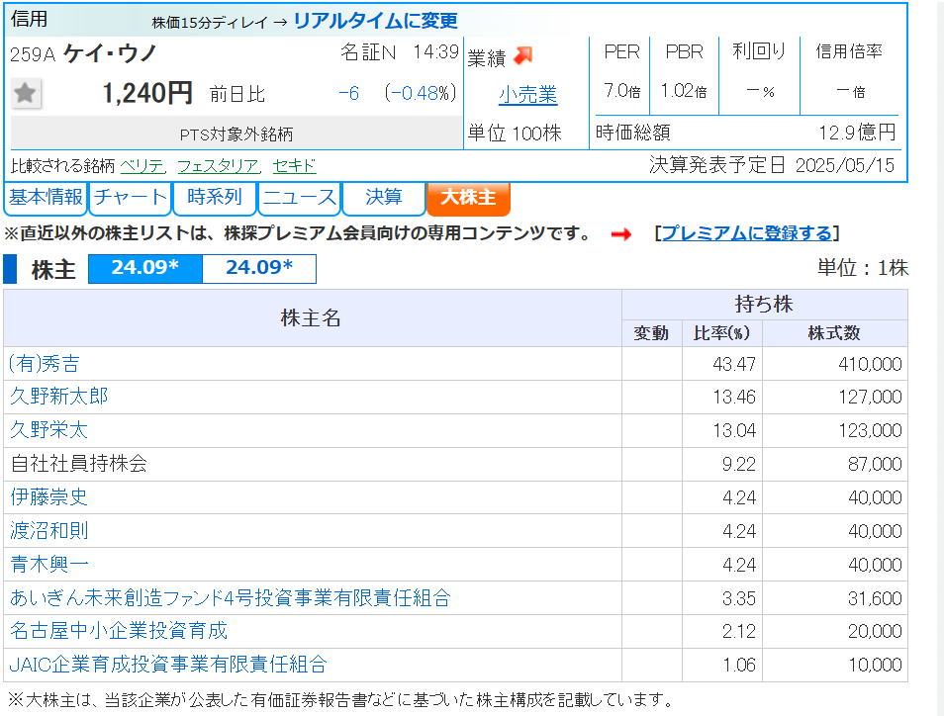944x716 pixels.
Task: Open compared stock ベリテ
Action: coord(142,166)
